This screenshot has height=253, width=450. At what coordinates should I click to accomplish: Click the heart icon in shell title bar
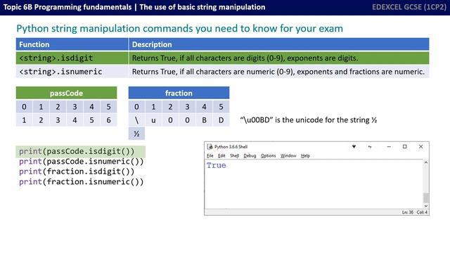[354, 147]
